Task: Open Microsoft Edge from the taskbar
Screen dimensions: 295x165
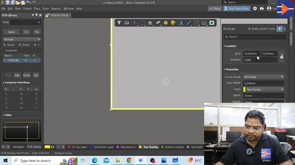Action: [x=94, y=160]
